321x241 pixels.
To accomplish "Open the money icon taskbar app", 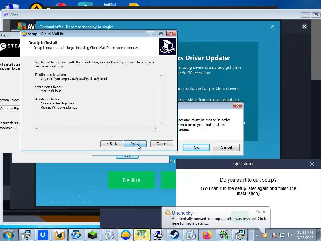I will click(x=142, y=235).
